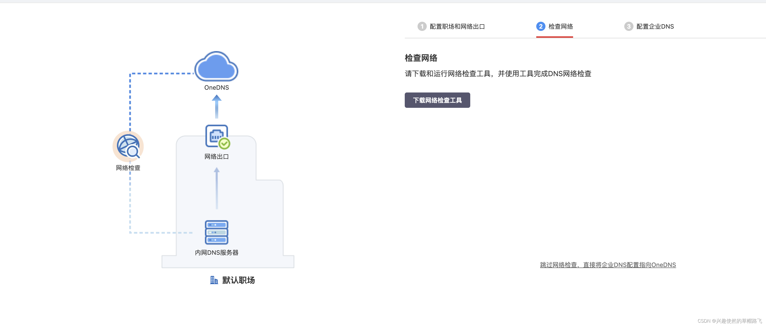Click the OneDNS text label
This screenshot has width=766, height=326.
click(x=216, y=88)
